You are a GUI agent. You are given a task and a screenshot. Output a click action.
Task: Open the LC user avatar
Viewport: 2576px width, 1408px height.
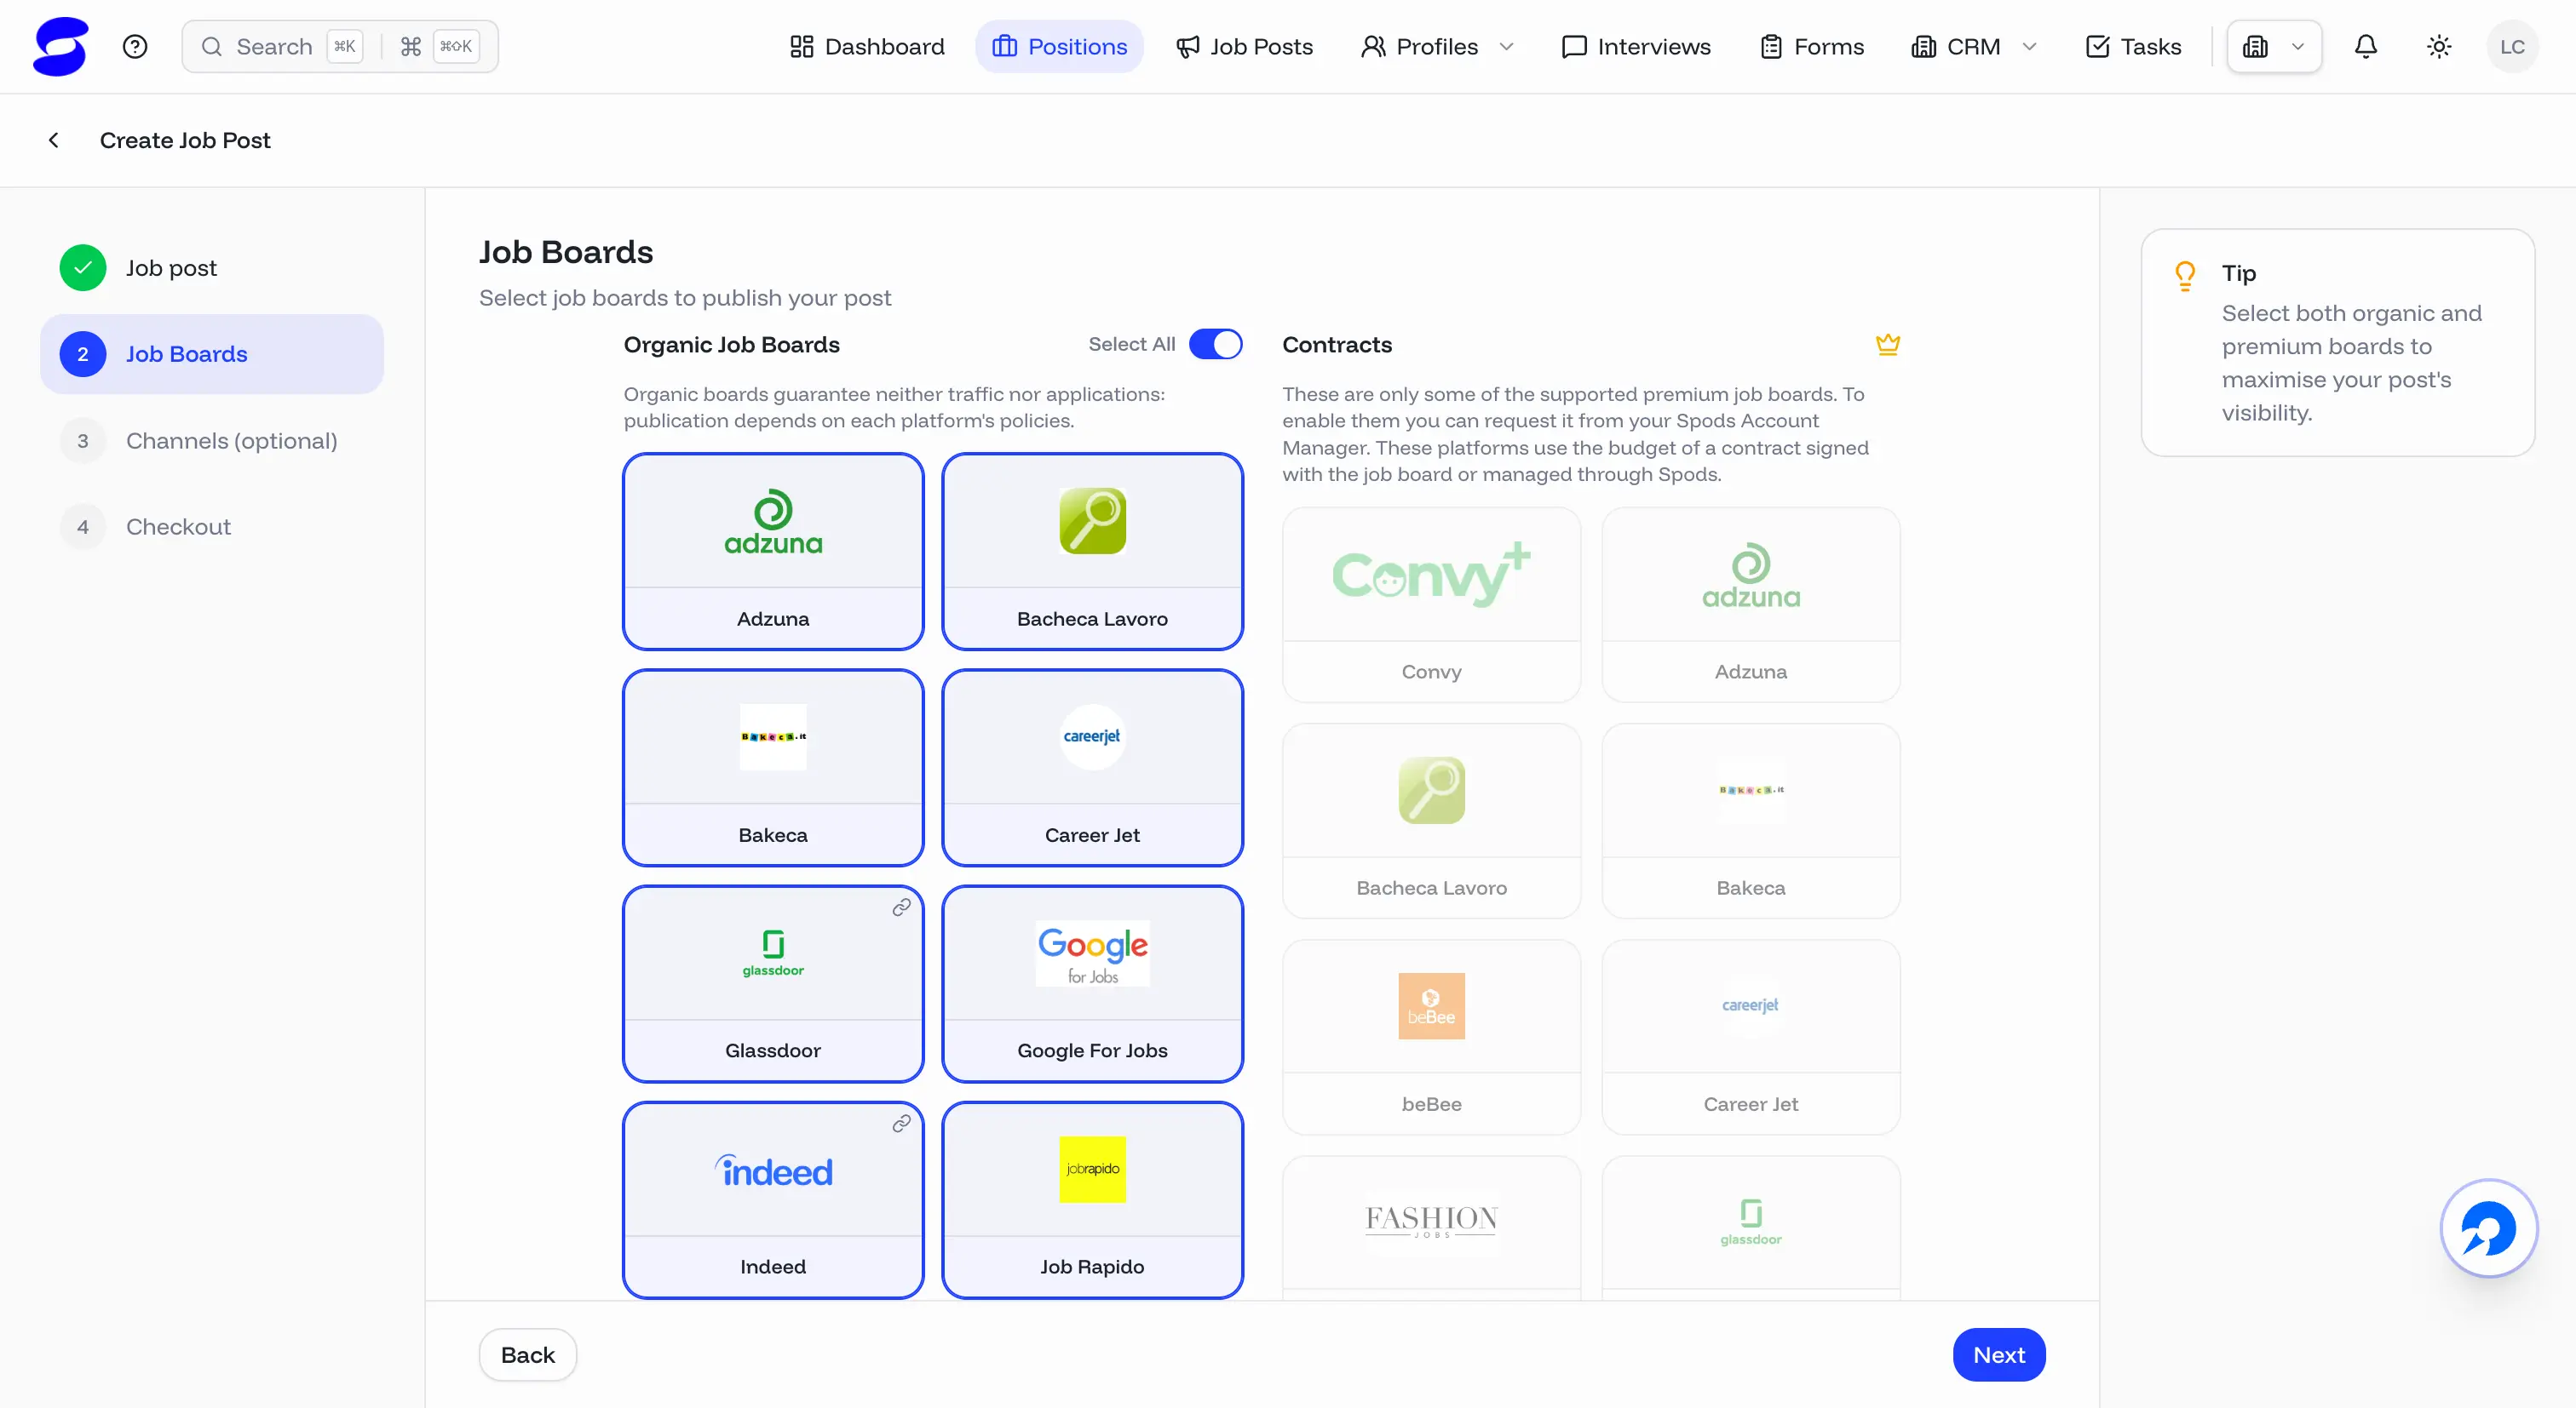coord(2512,46)
